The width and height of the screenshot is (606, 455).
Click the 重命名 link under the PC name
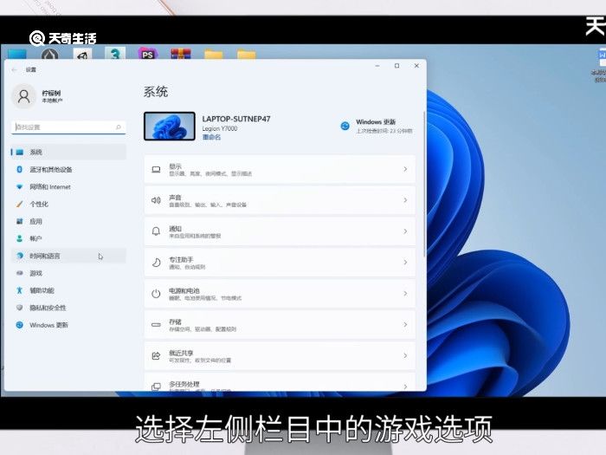click(x=212, y=137)
